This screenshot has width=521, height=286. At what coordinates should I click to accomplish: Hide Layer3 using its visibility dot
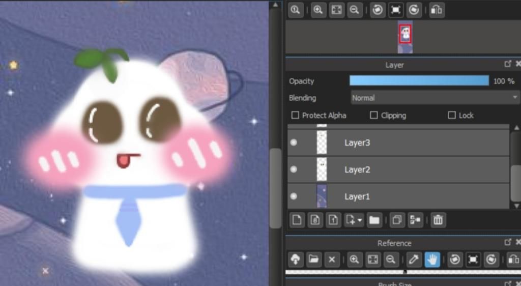[x=294, y=142]
